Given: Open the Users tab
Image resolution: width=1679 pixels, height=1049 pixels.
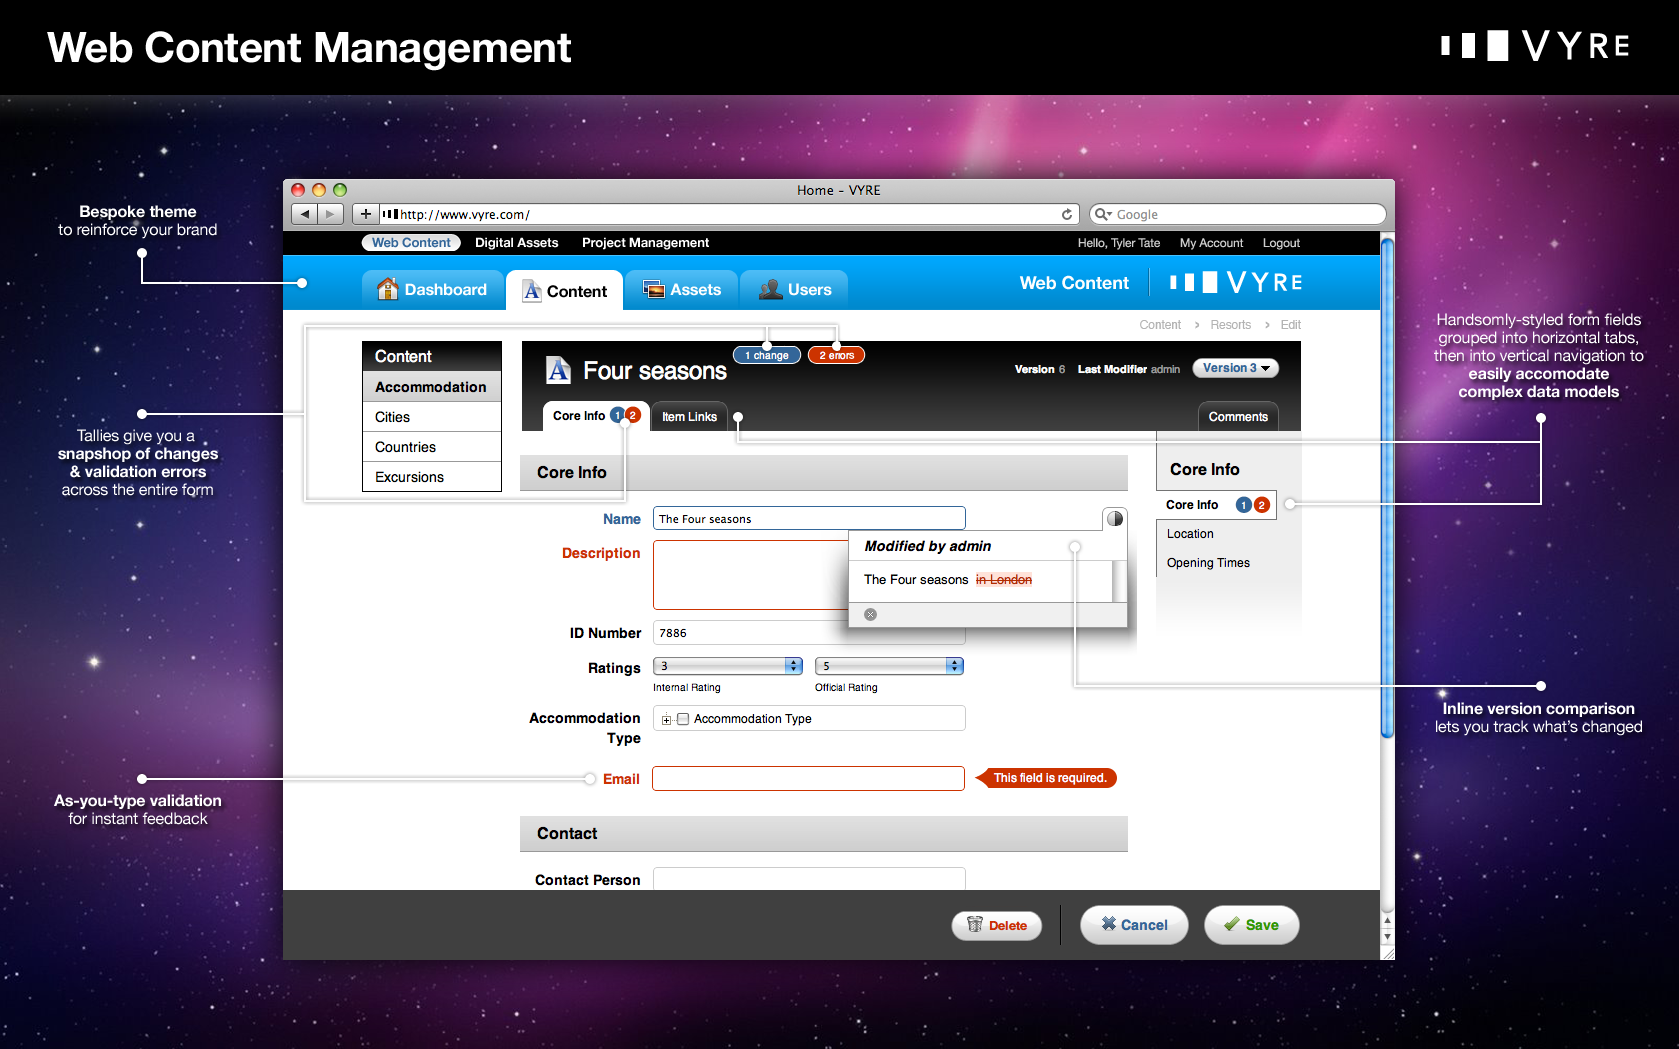Looking at the screenshot, I should click(x=795, y=289).
